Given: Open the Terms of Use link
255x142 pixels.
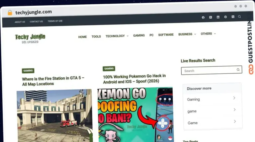Looking at the screenshot, I should tap(55, 21).
